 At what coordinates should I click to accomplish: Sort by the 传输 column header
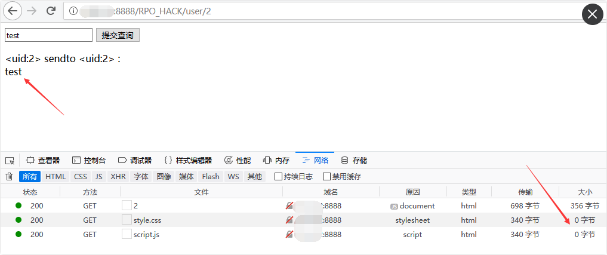[525, 192]
